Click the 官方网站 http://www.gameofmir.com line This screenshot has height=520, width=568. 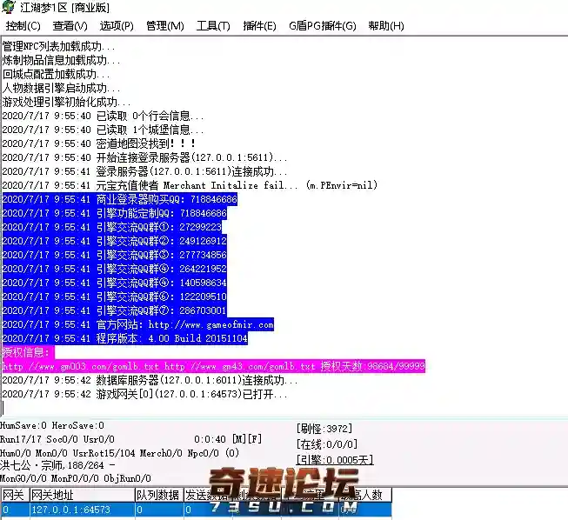pyautogui.click(x=138, y=324)
